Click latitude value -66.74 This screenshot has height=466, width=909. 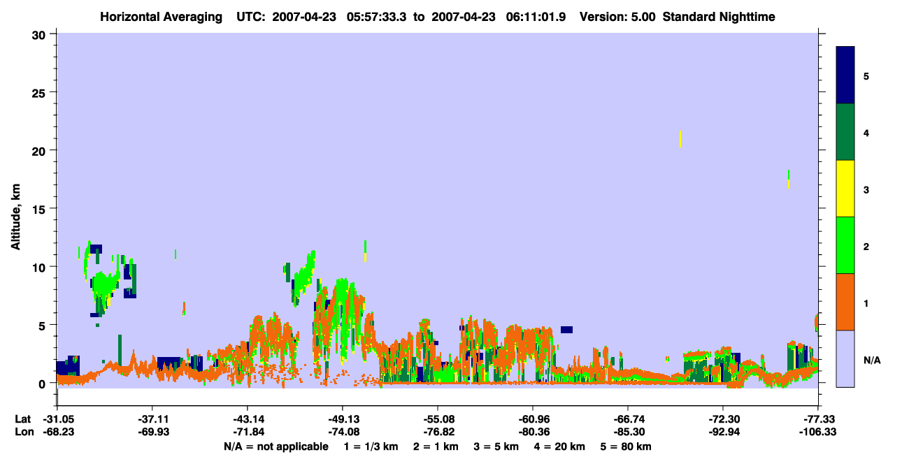[627, 419]
